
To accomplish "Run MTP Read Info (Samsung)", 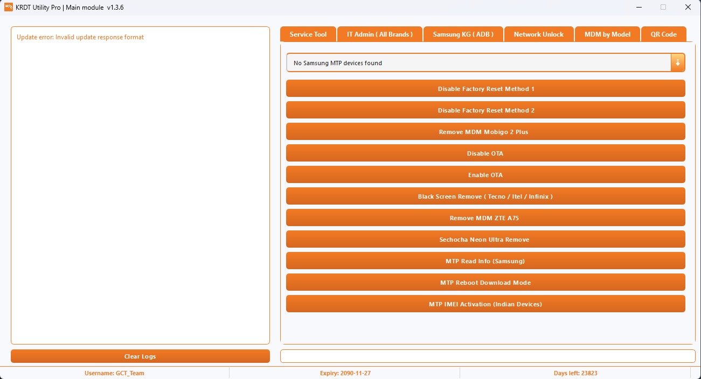I will [x=485, y=261].
